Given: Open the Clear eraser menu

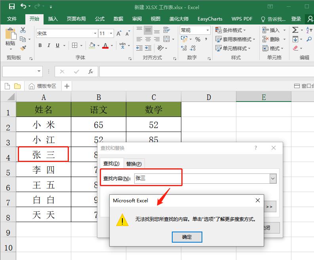Looking at the screenshot, I should (295, 48).
